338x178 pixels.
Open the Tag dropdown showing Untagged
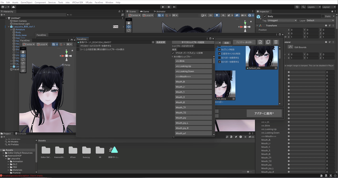click(x=282, y=21)
